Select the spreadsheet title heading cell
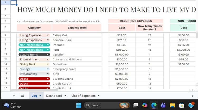This screenshot has height=110, width=198. pos(106,9)
